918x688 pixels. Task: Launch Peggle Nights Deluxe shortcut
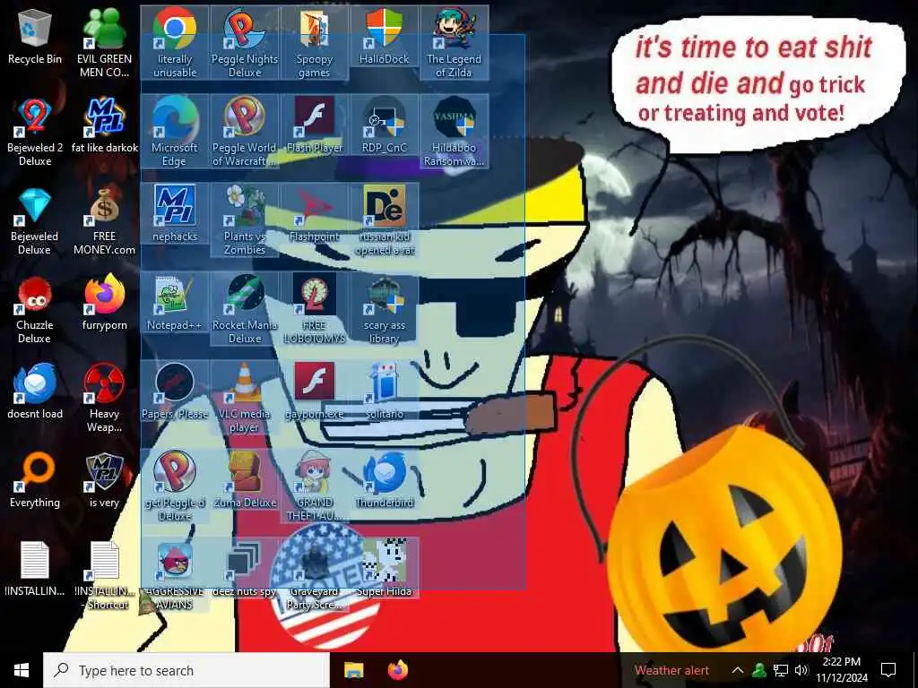pyautogui.click(x=245, y=43)
